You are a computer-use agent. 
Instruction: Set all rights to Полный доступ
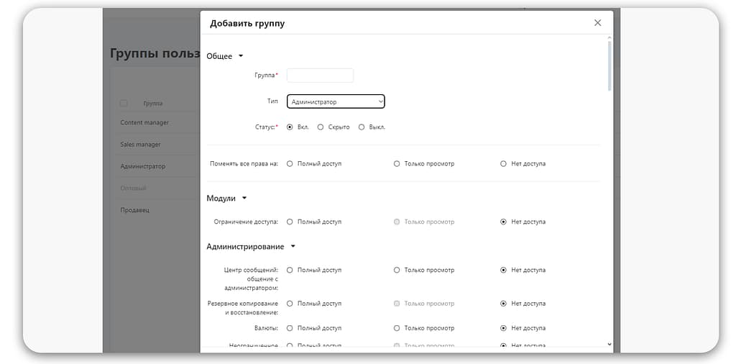[290, 164]
